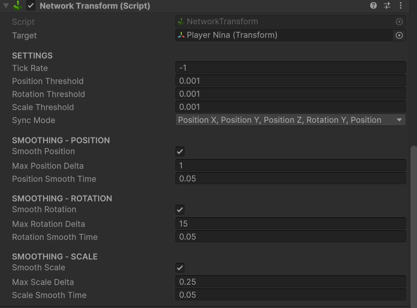
Task: Click the Scale Threshold label
Action: pyautogui.click(x=43, y=107)
